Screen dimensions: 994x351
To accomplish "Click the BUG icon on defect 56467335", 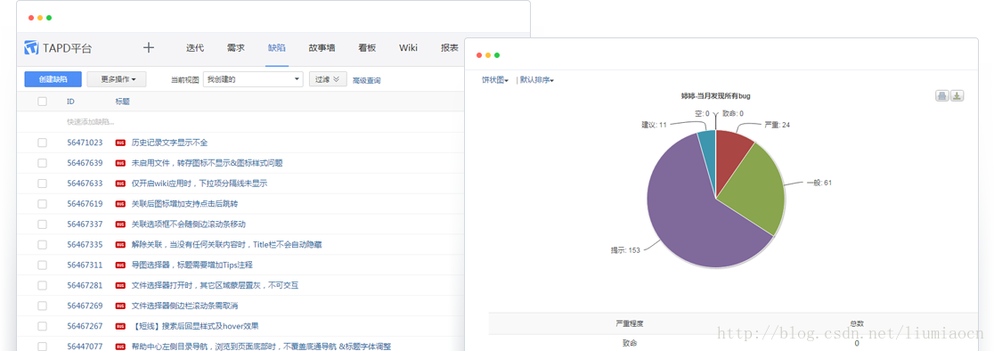I will point(120,245).
